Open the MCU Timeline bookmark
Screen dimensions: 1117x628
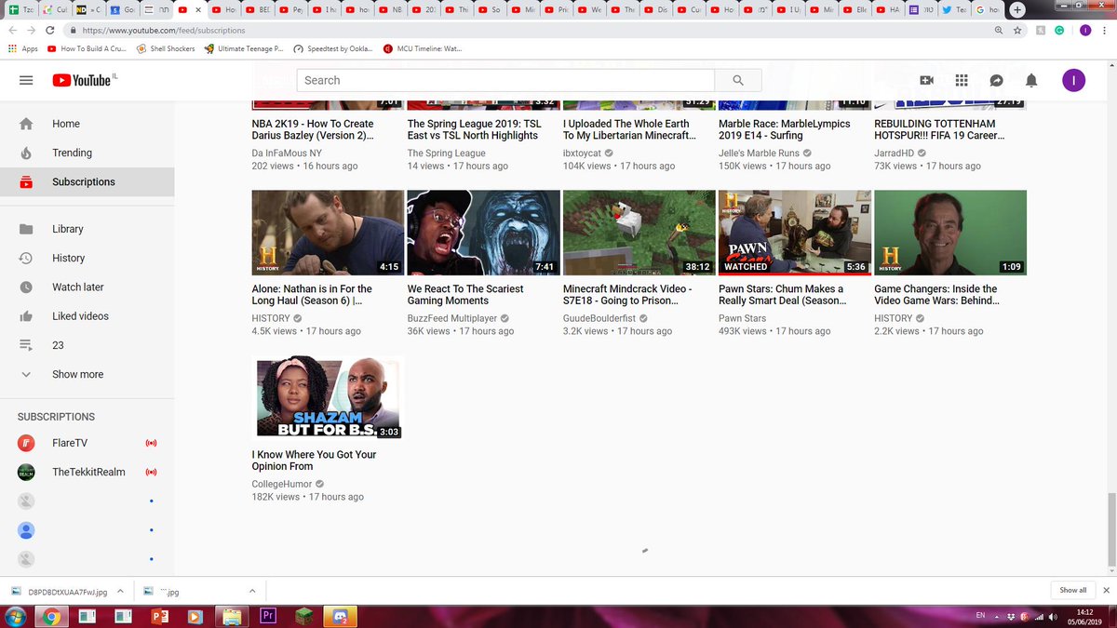click(x=422, y=48)
